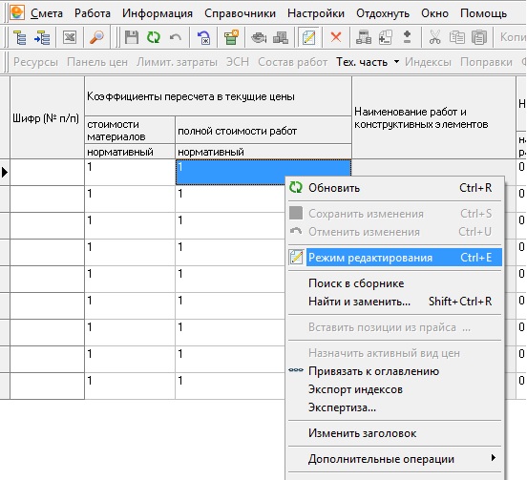Click the plus-minus sheets toolbar icon
This screenshot has height=480, width=527.
tap(386, 37)
